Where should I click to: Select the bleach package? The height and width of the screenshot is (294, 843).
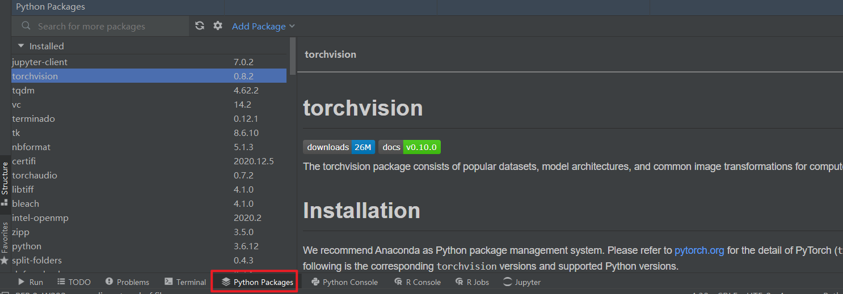point(149,203)
